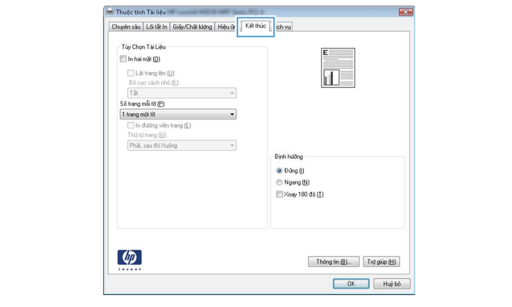Open the Chuyên sâu tab
This screenshot has width=512, height=307.
tap(126, 27)
